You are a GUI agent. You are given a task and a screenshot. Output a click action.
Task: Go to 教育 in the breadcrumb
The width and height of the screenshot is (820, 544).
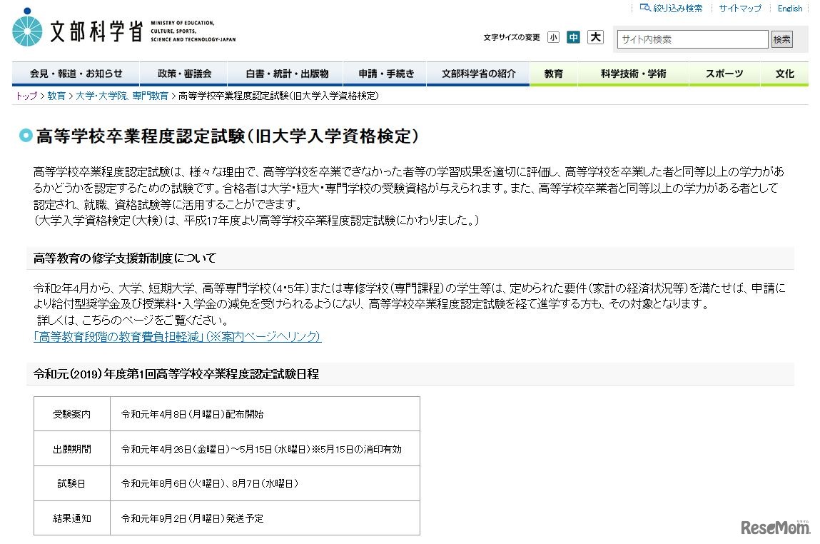click(x=56, y=96)
